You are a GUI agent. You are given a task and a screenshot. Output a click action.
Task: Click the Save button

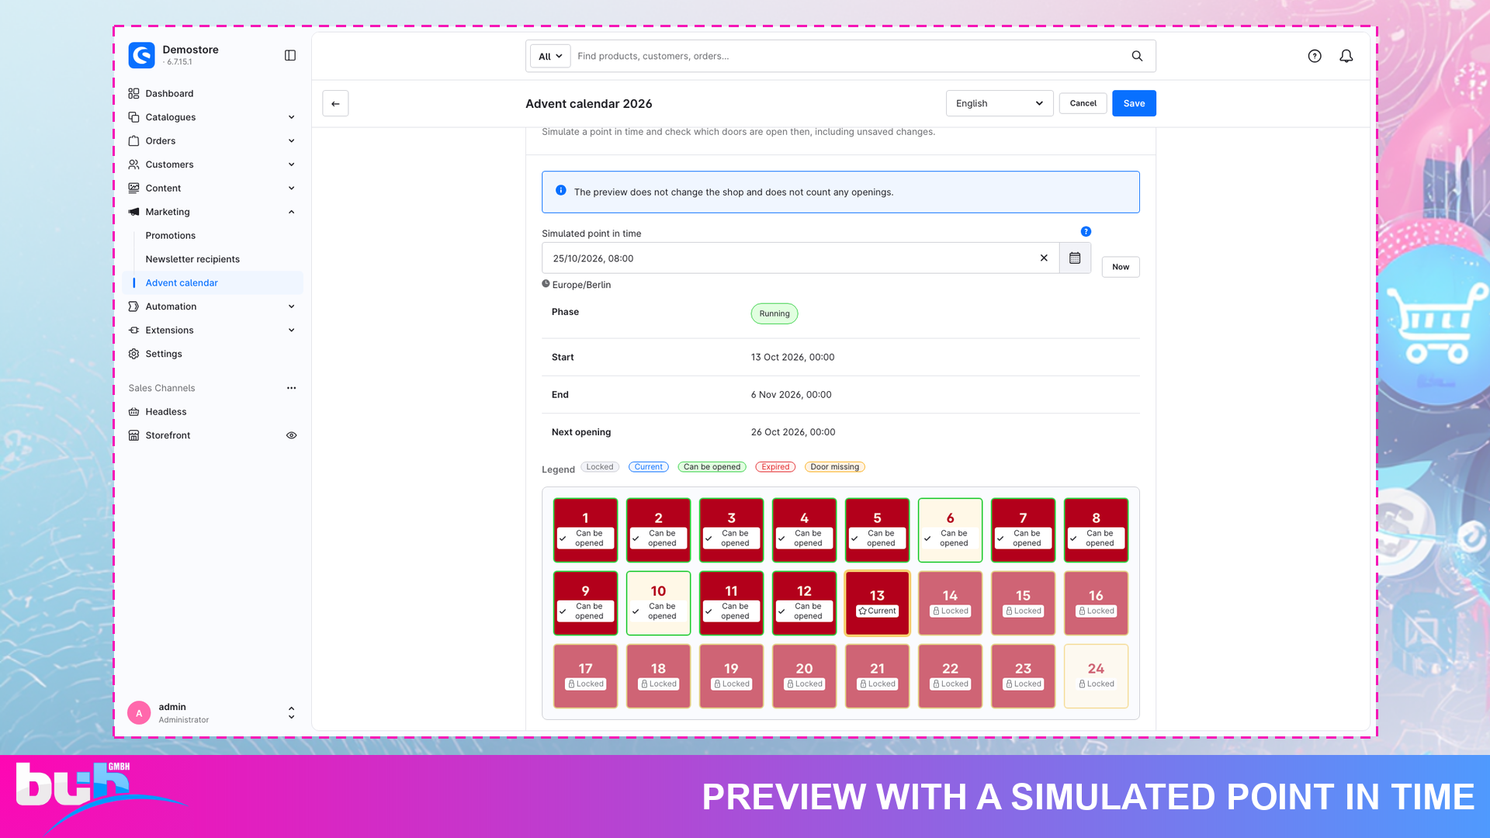click(1134, 103)
